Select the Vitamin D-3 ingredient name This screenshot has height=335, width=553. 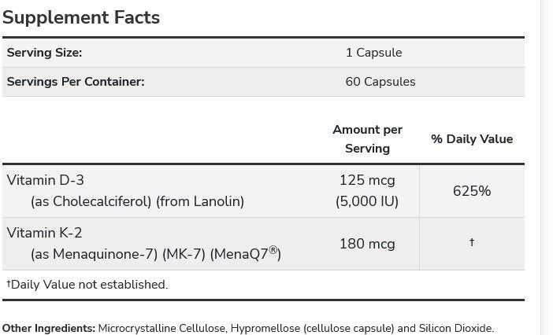pos(45,180)
